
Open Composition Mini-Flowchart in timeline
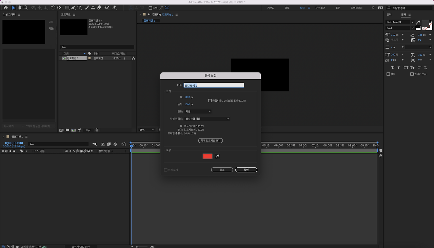point(94,144)
